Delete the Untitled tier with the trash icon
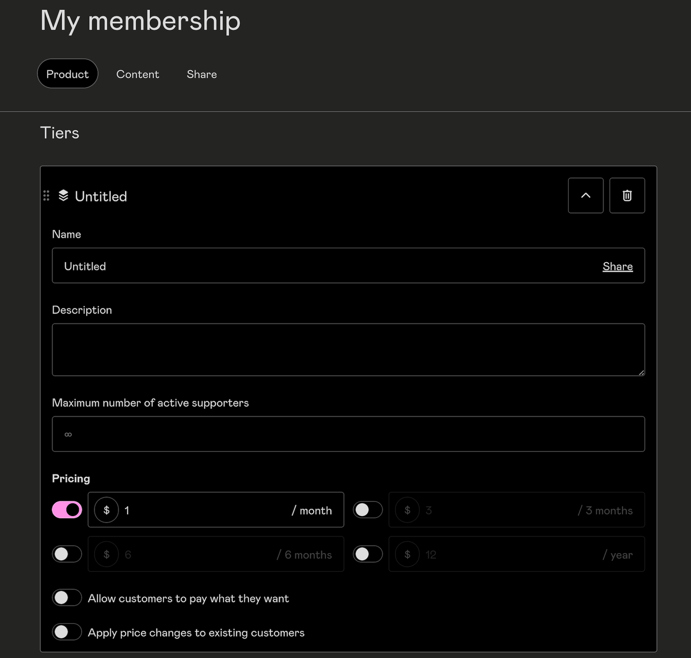This screenshot has width=691, height=658. 627,195
